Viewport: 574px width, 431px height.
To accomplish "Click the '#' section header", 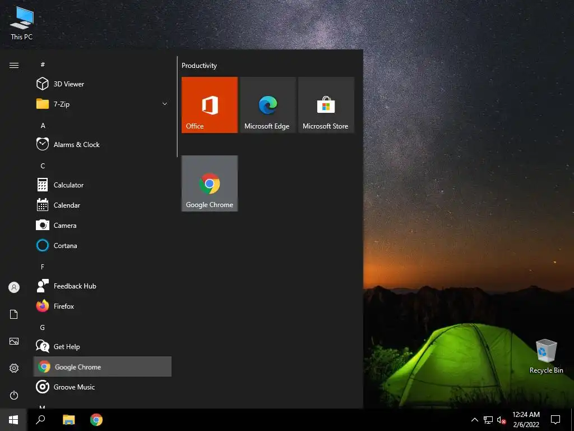I will tap(43, 65).
